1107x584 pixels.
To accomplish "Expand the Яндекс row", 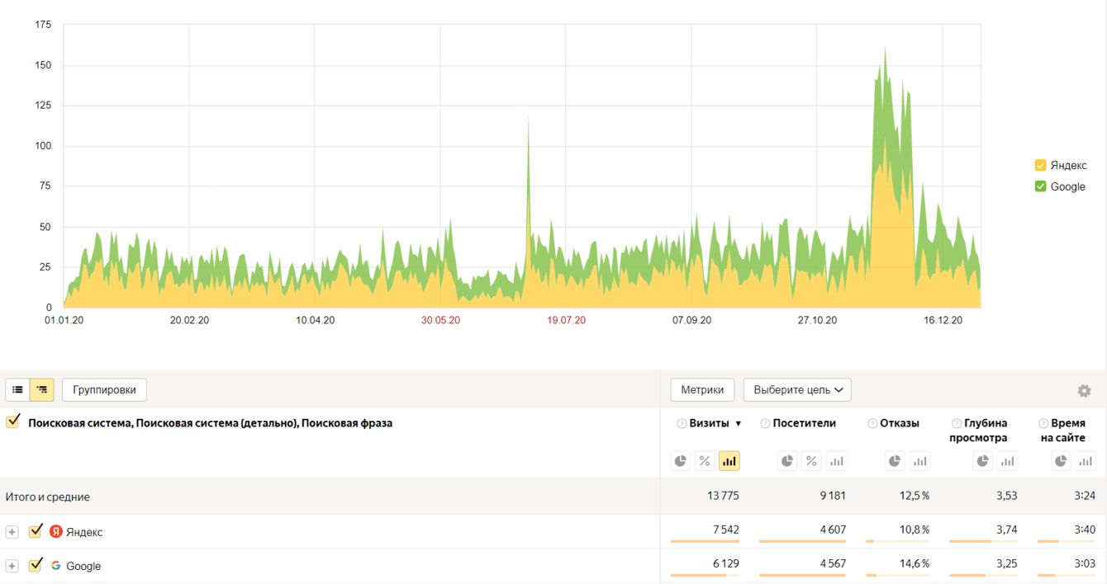I will pos(12,532).
